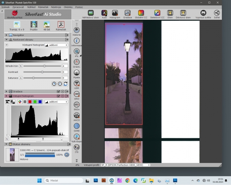This screenshot has width=231, height=185.
Task: Select the green channel button
Action: [x=35, y=102]
